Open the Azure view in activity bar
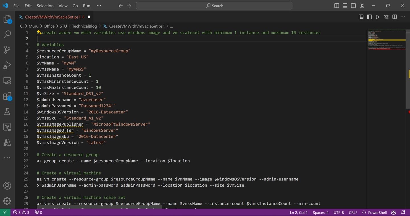The image size is (410, 216). point(7,142)
